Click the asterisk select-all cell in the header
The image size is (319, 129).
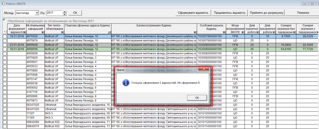coord(4,32)
